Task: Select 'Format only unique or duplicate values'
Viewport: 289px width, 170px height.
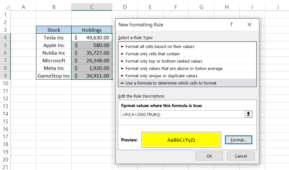Action: coord(161,76)
